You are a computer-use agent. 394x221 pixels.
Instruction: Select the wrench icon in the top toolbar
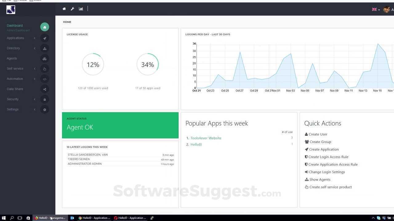coord(72,9)
